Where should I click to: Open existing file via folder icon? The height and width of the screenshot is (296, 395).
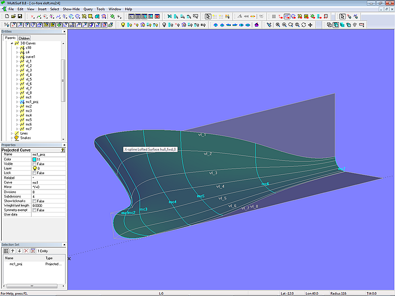pos(12,16)
